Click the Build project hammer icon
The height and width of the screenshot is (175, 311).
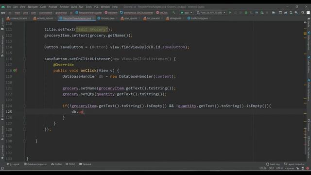coord(173,13)
